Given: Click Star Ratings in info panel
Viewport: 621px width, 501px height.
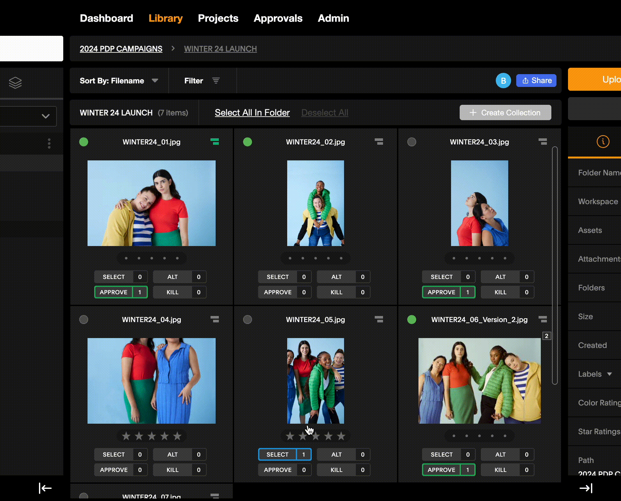Looking at the screenshot, I should pyautogui.click(x=599, y=431).
